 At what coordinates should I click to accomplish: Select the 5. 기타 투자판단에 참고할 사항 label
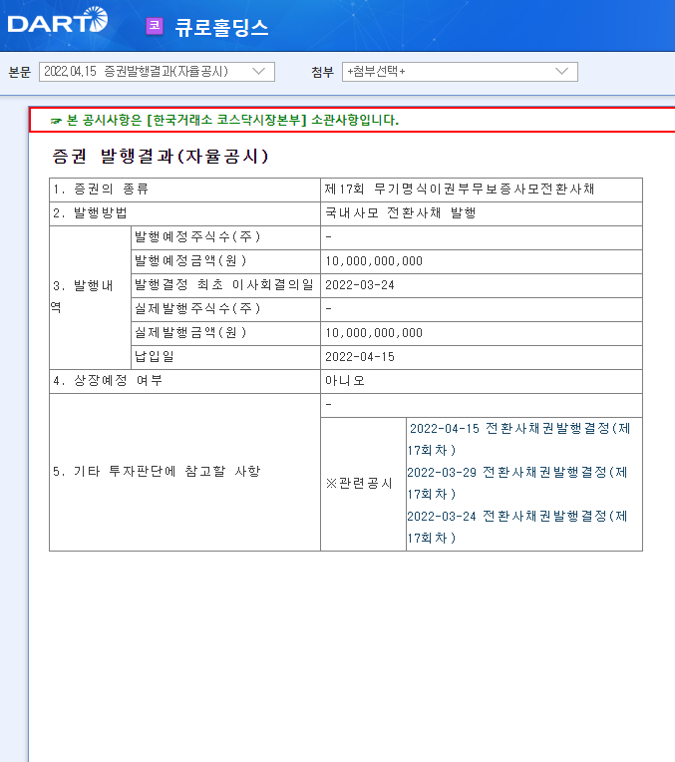click(x=157, y=472)
